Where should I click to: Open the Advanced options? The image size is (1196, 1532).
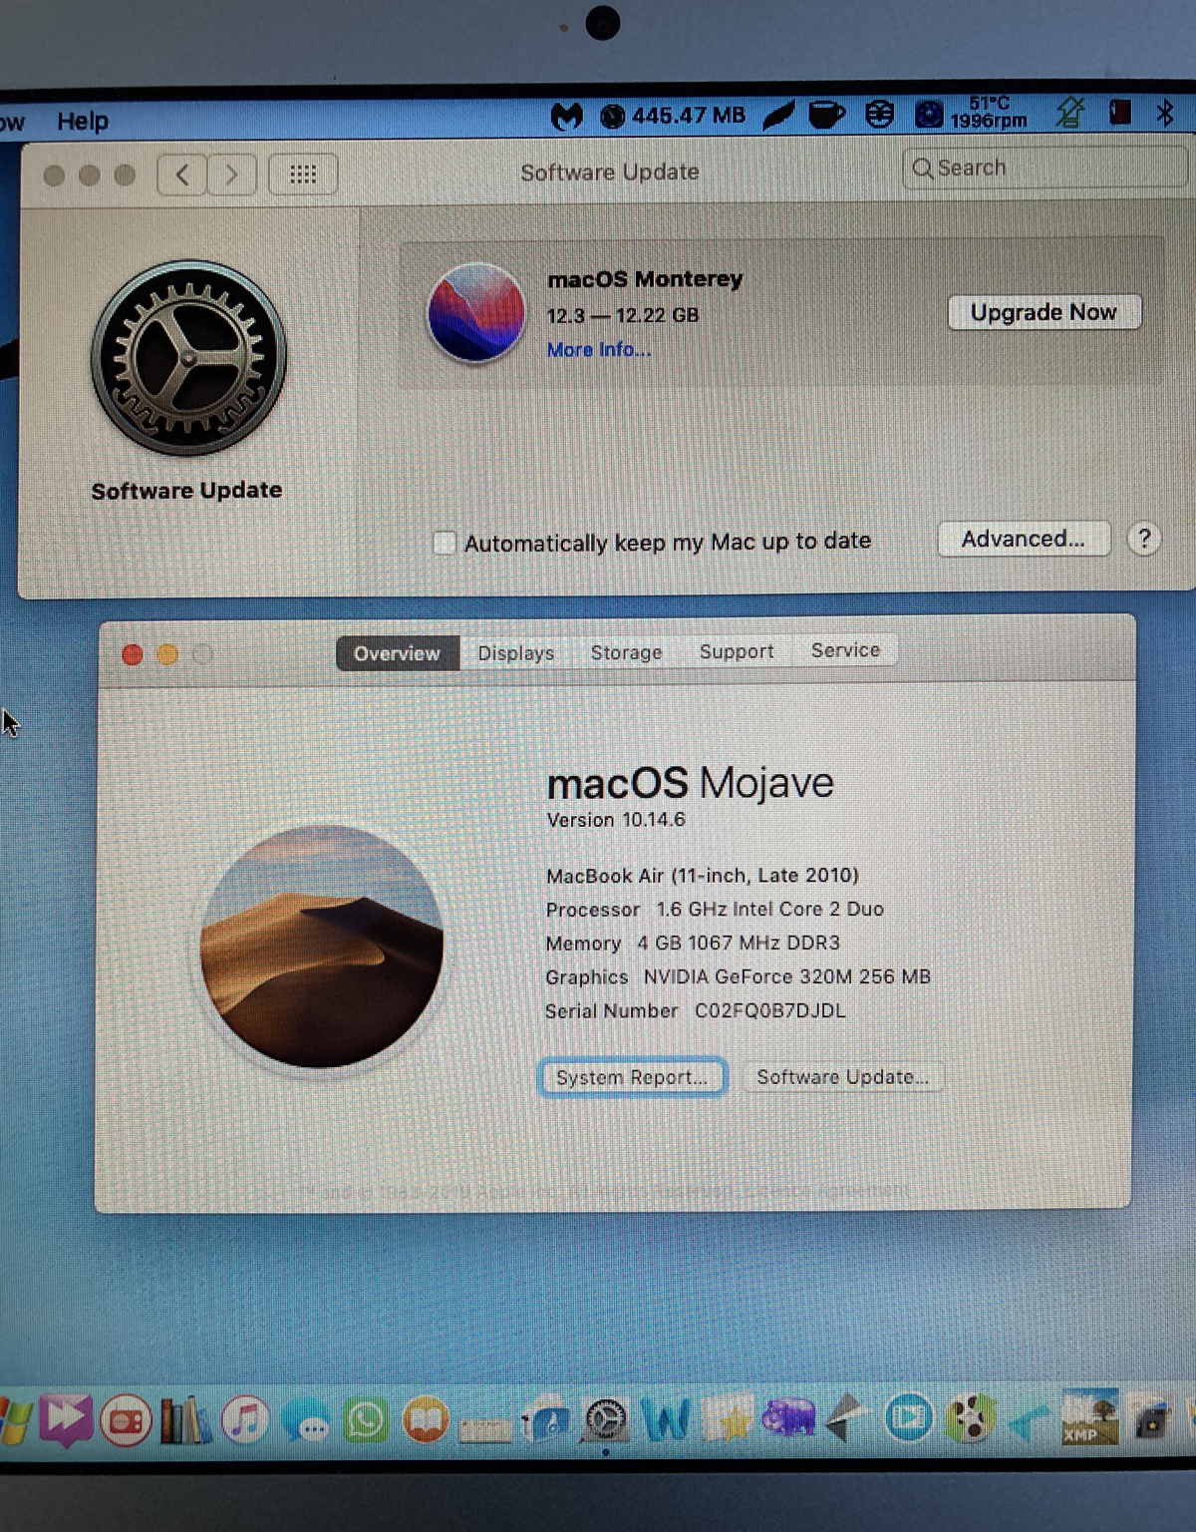point(1024,539)
